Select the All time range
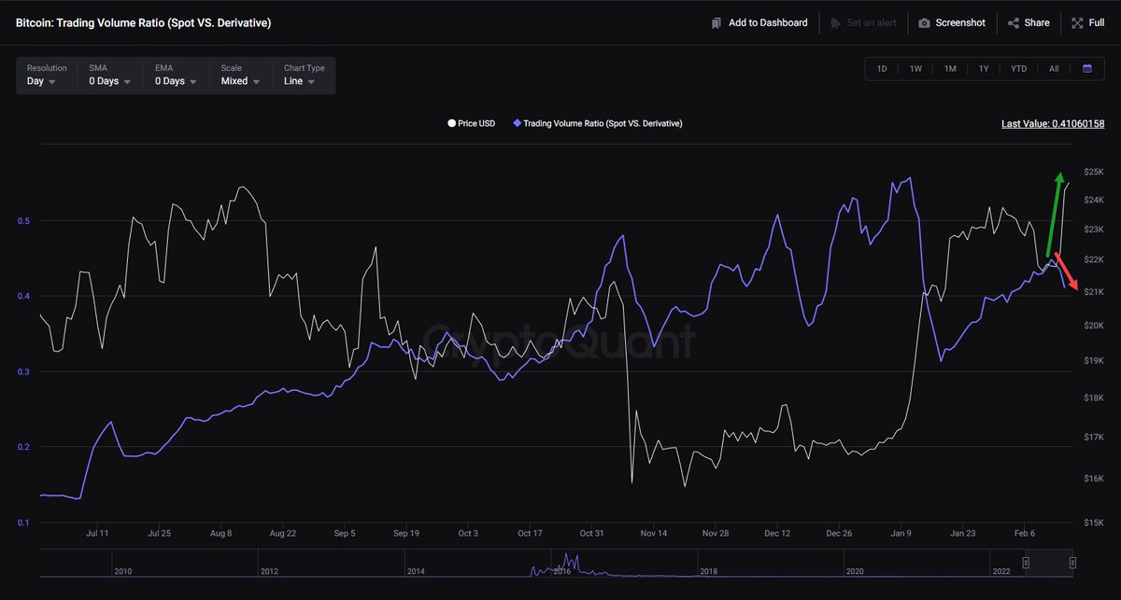This screenshot has height=600, width=1121. 1054,69
